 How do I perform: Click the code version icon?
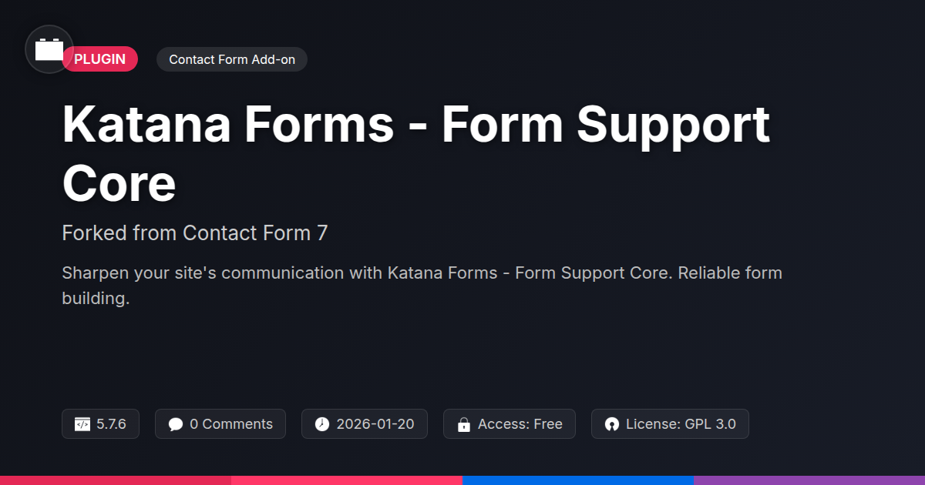click(x=82, y=424)
